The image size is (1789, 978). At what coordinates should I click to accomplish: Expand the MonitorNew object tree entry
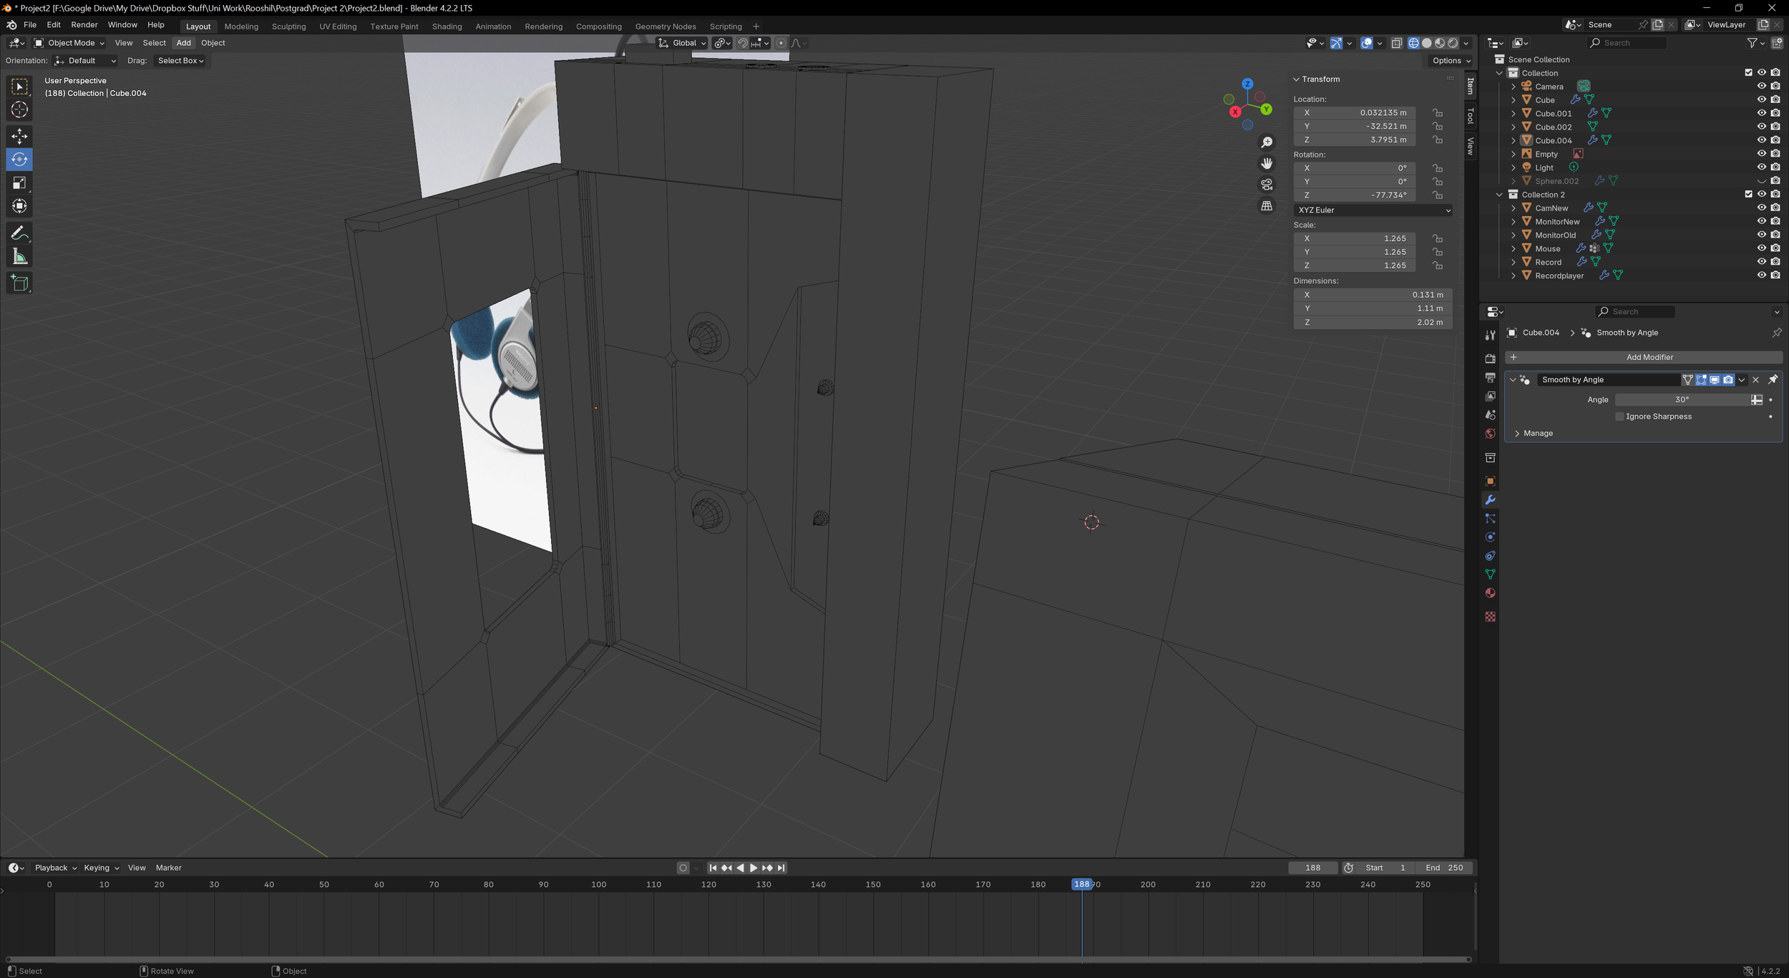tap(1513, 222)
